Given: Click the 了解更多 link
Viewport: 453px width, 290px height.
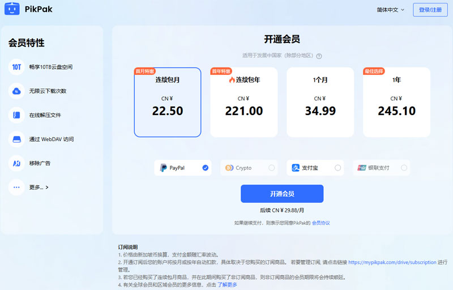Looking at the screenshot, I should click(x=227, y=285).
